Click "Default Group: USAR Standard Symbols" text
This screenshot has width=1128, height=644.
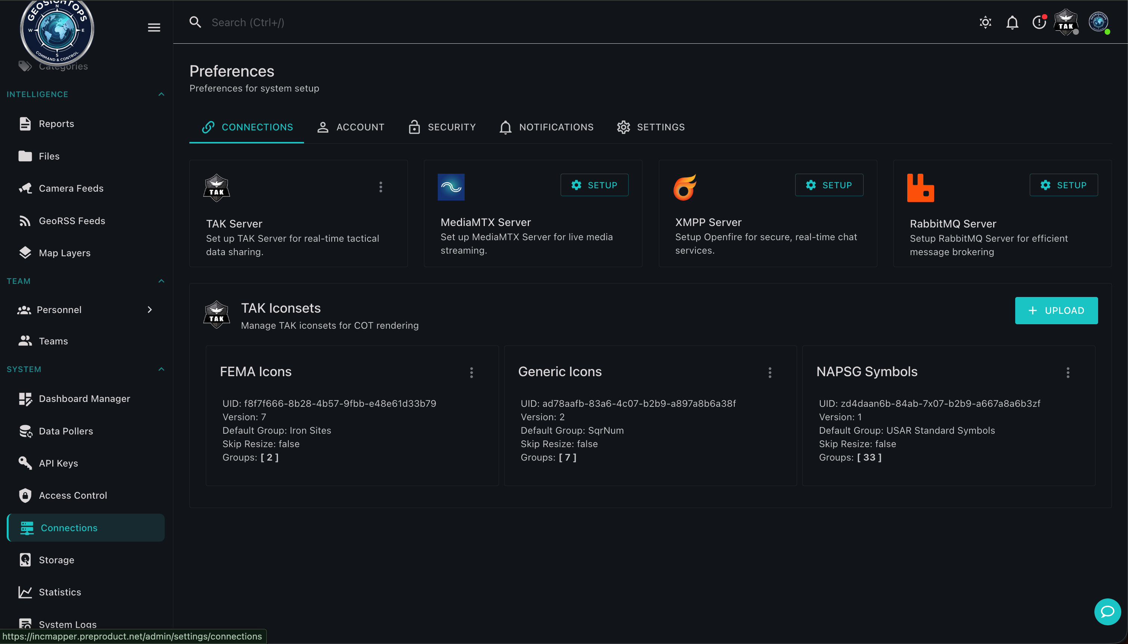907,430
